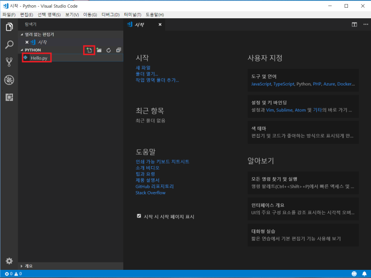Image resolution: width=371 pixels, height=278 pixels.
Task: Open the 보기(V) menu
Action: click(72, 15)
